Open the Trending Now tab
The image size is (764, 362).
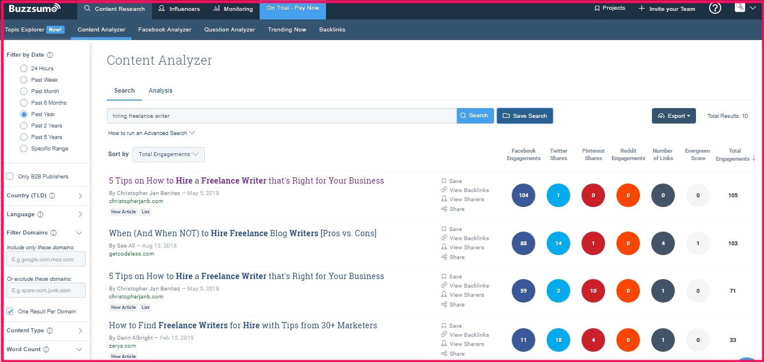click(287, 30)
